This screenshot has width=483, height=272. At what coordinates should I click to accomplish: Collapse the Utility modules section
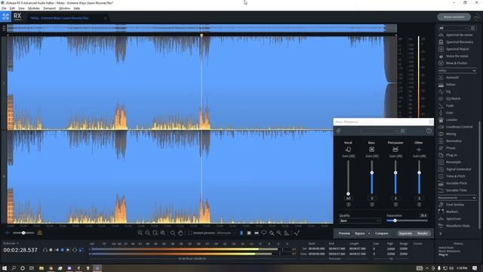[474, 70]
